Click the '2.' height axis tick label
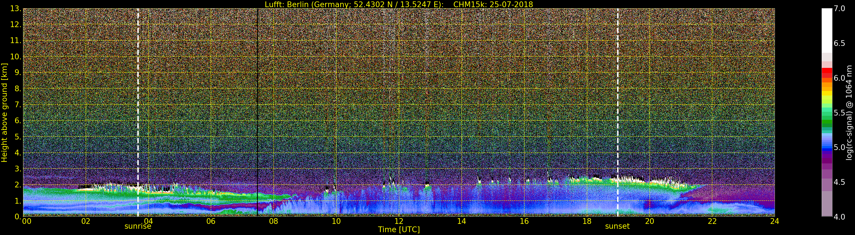This screenshot has width=855, height=235. point(18,185)
